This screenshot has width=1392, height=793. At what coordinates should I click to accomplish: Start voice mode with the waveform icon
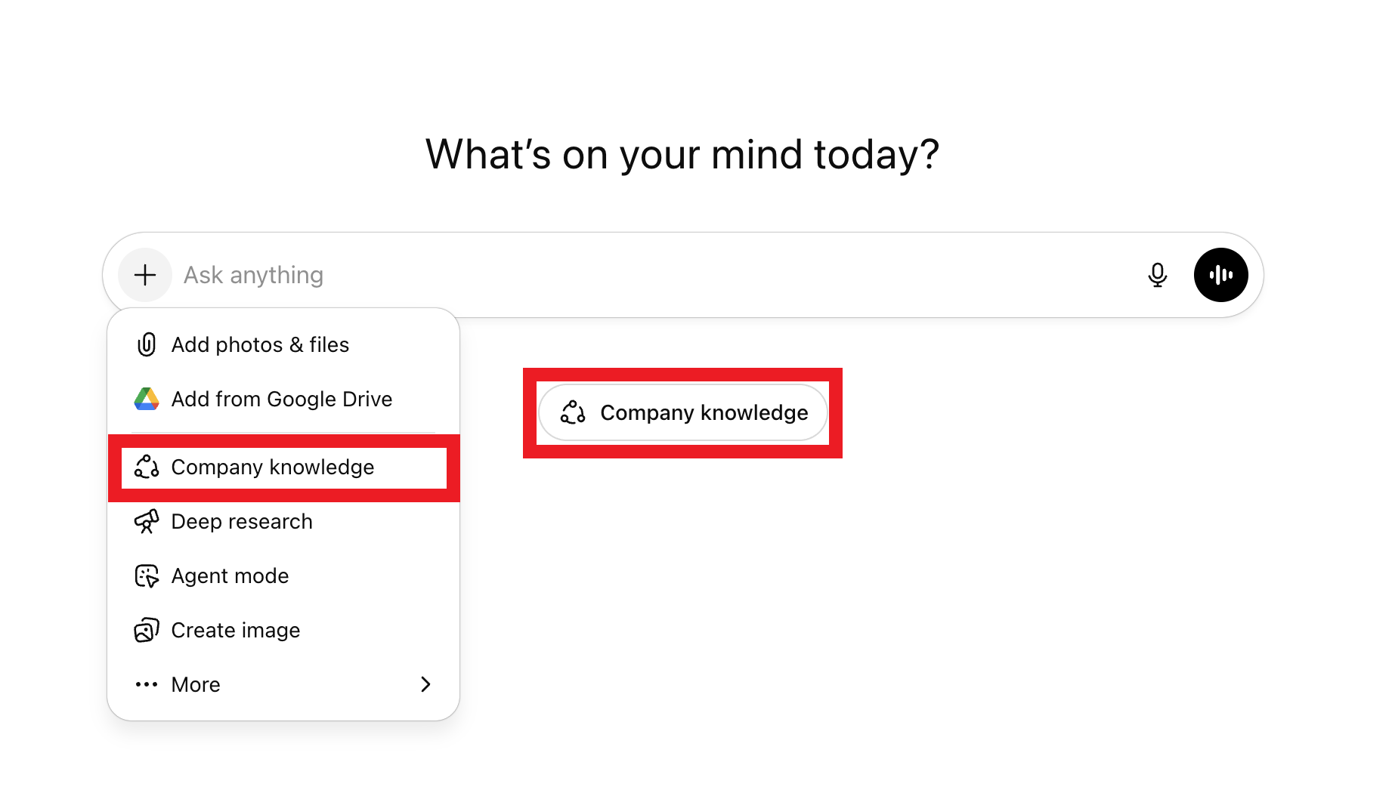[1220, 274]
